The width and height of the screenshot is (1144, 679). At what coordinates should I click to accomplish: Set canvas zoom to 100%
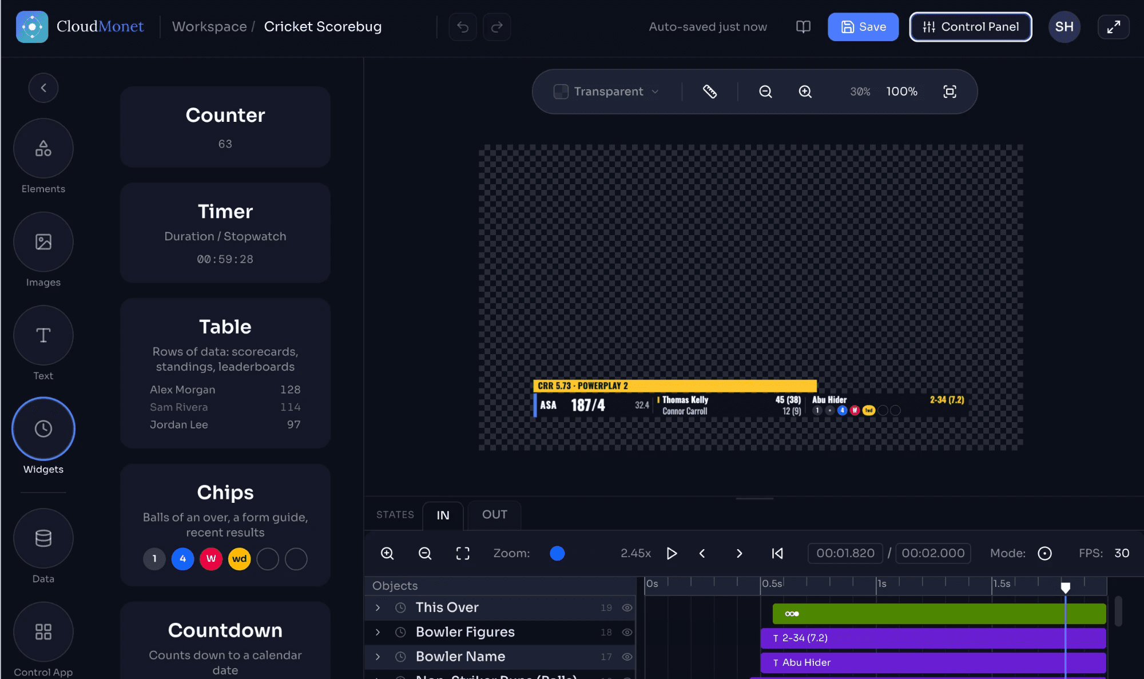(x=901, y=92)
